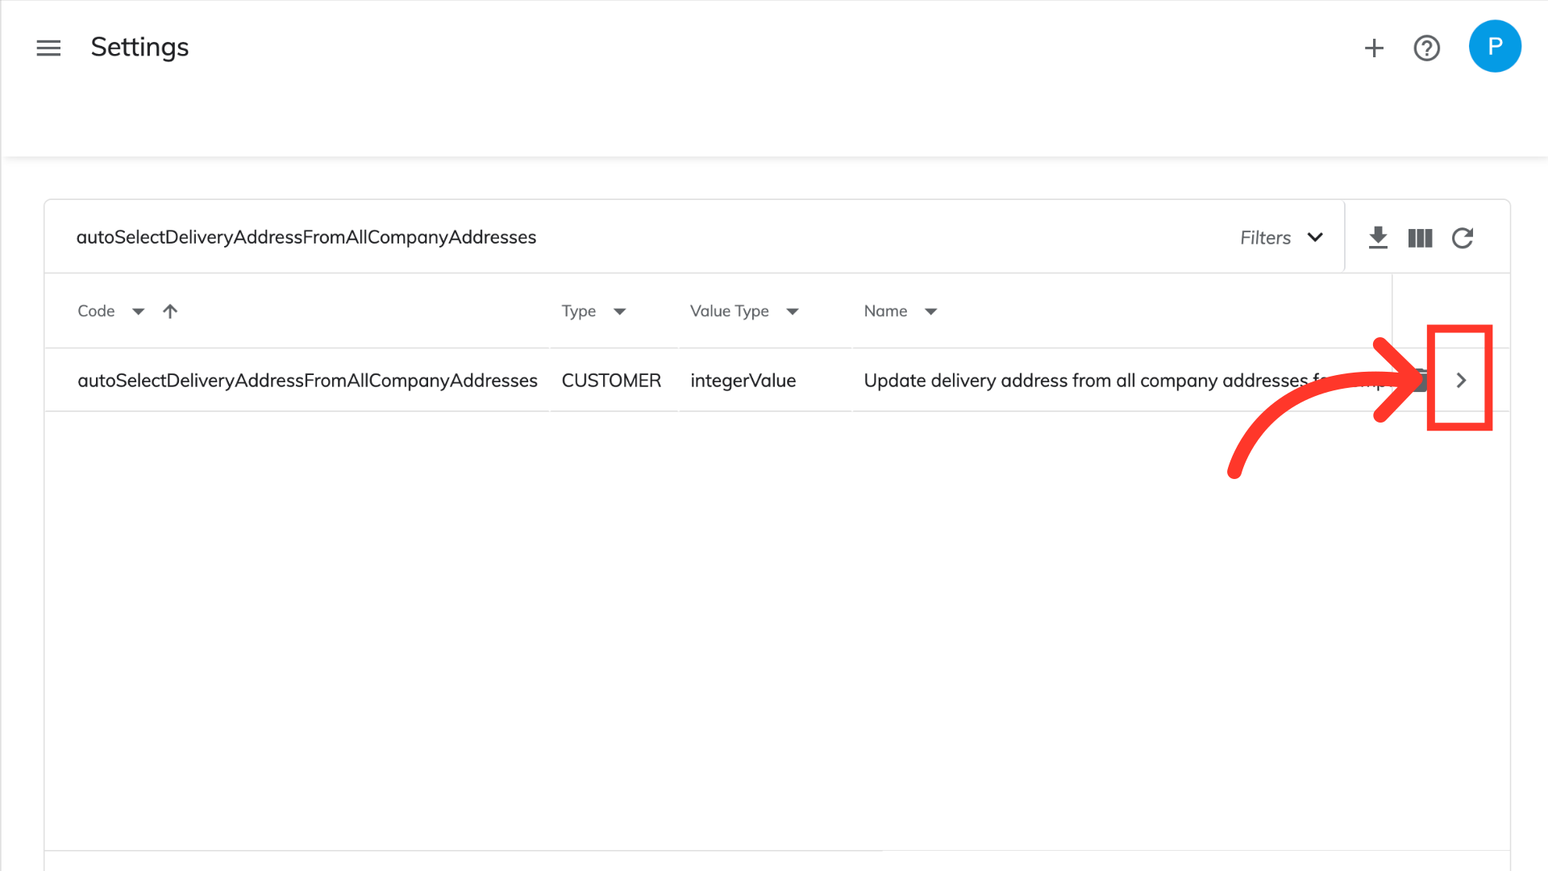Click the search field with autoSelectDeliveryAddress text

[306, 238]
